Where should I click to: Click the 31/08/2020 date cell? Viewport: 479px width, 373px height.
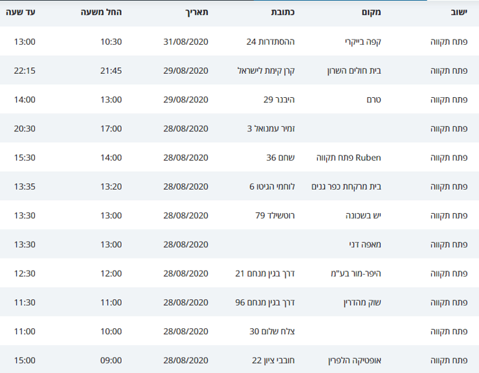click(x=186, y=41)
